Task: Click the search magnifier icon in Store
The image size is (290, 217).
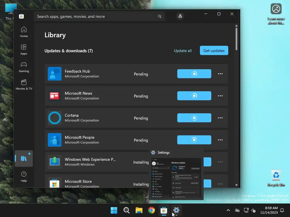Action: click(x=160, y=16)
